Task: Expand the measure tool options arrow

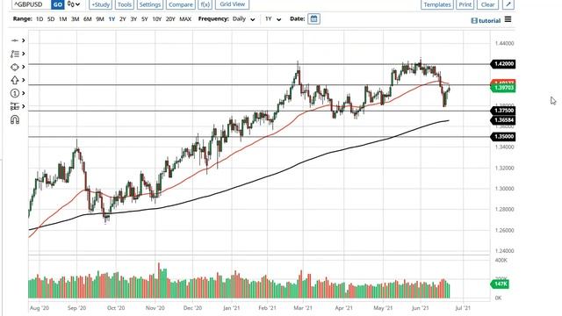Action: (24, 106)
